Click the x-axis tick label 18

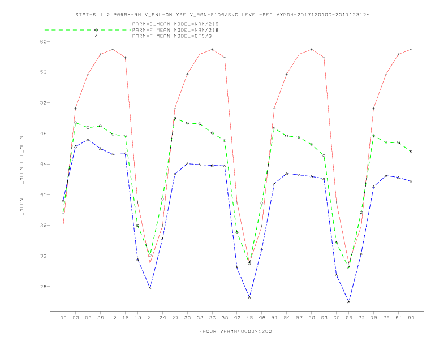tap(137, 318)
